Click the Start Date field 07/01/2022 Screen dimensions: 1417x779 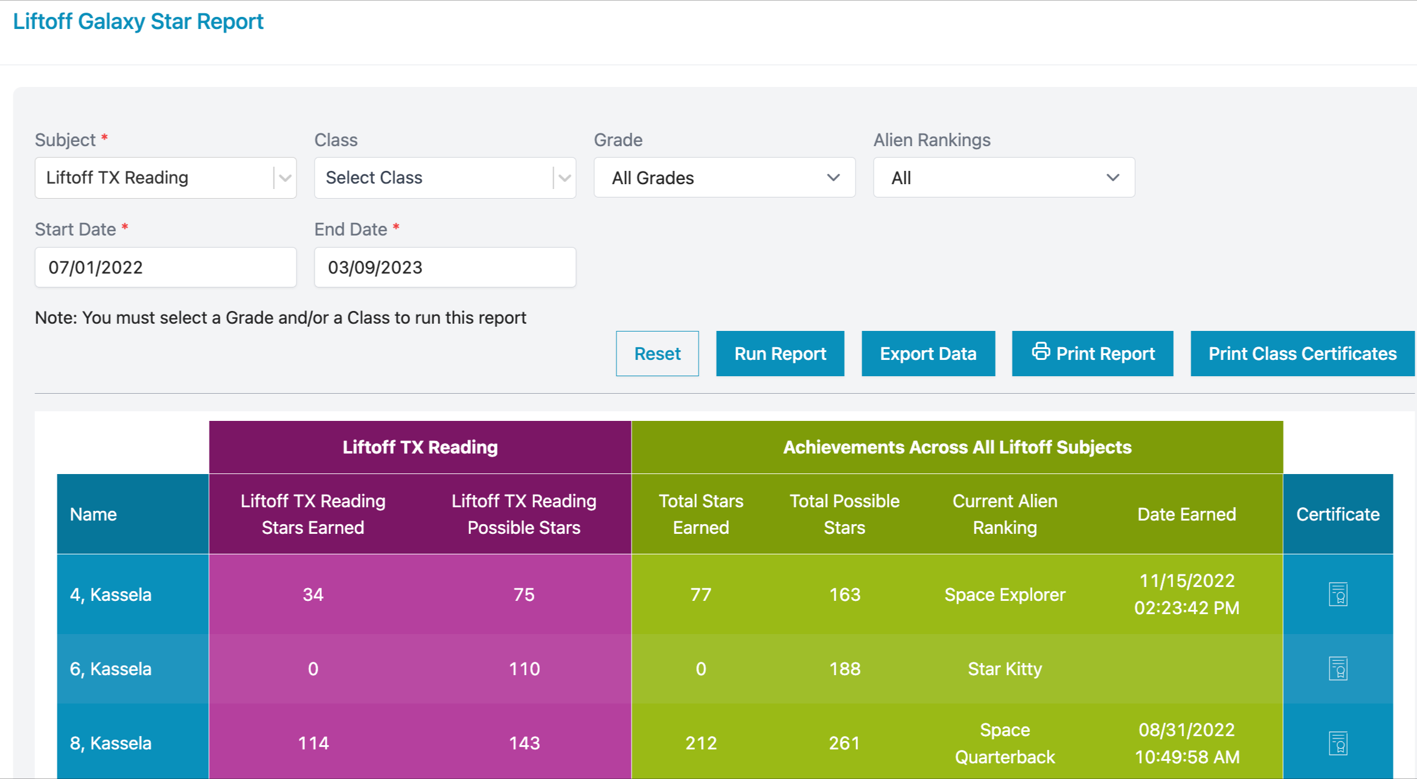[x=165, y=267]
